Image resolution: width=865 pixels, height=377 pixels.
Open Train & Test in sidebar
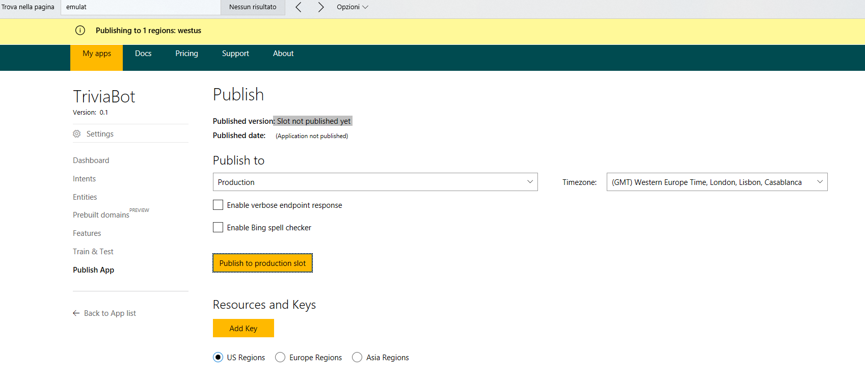coord(93,252)
